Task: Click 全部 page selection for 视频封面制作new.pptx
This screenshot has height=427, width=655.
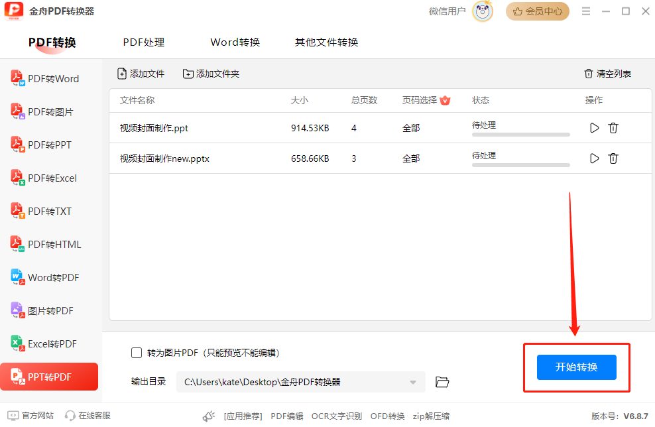Action: (411, 158)
